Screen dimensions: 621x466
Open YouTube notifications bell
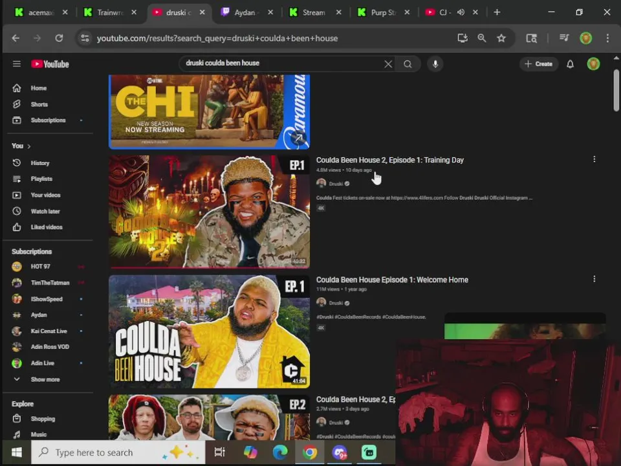pos(570,64)
